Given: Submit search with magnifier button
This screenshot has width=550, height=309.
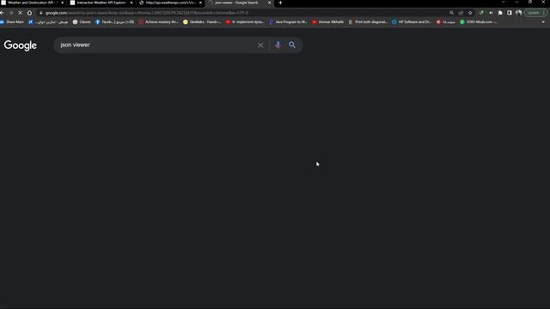Looking at the screenshot, I should coord(292,45).
